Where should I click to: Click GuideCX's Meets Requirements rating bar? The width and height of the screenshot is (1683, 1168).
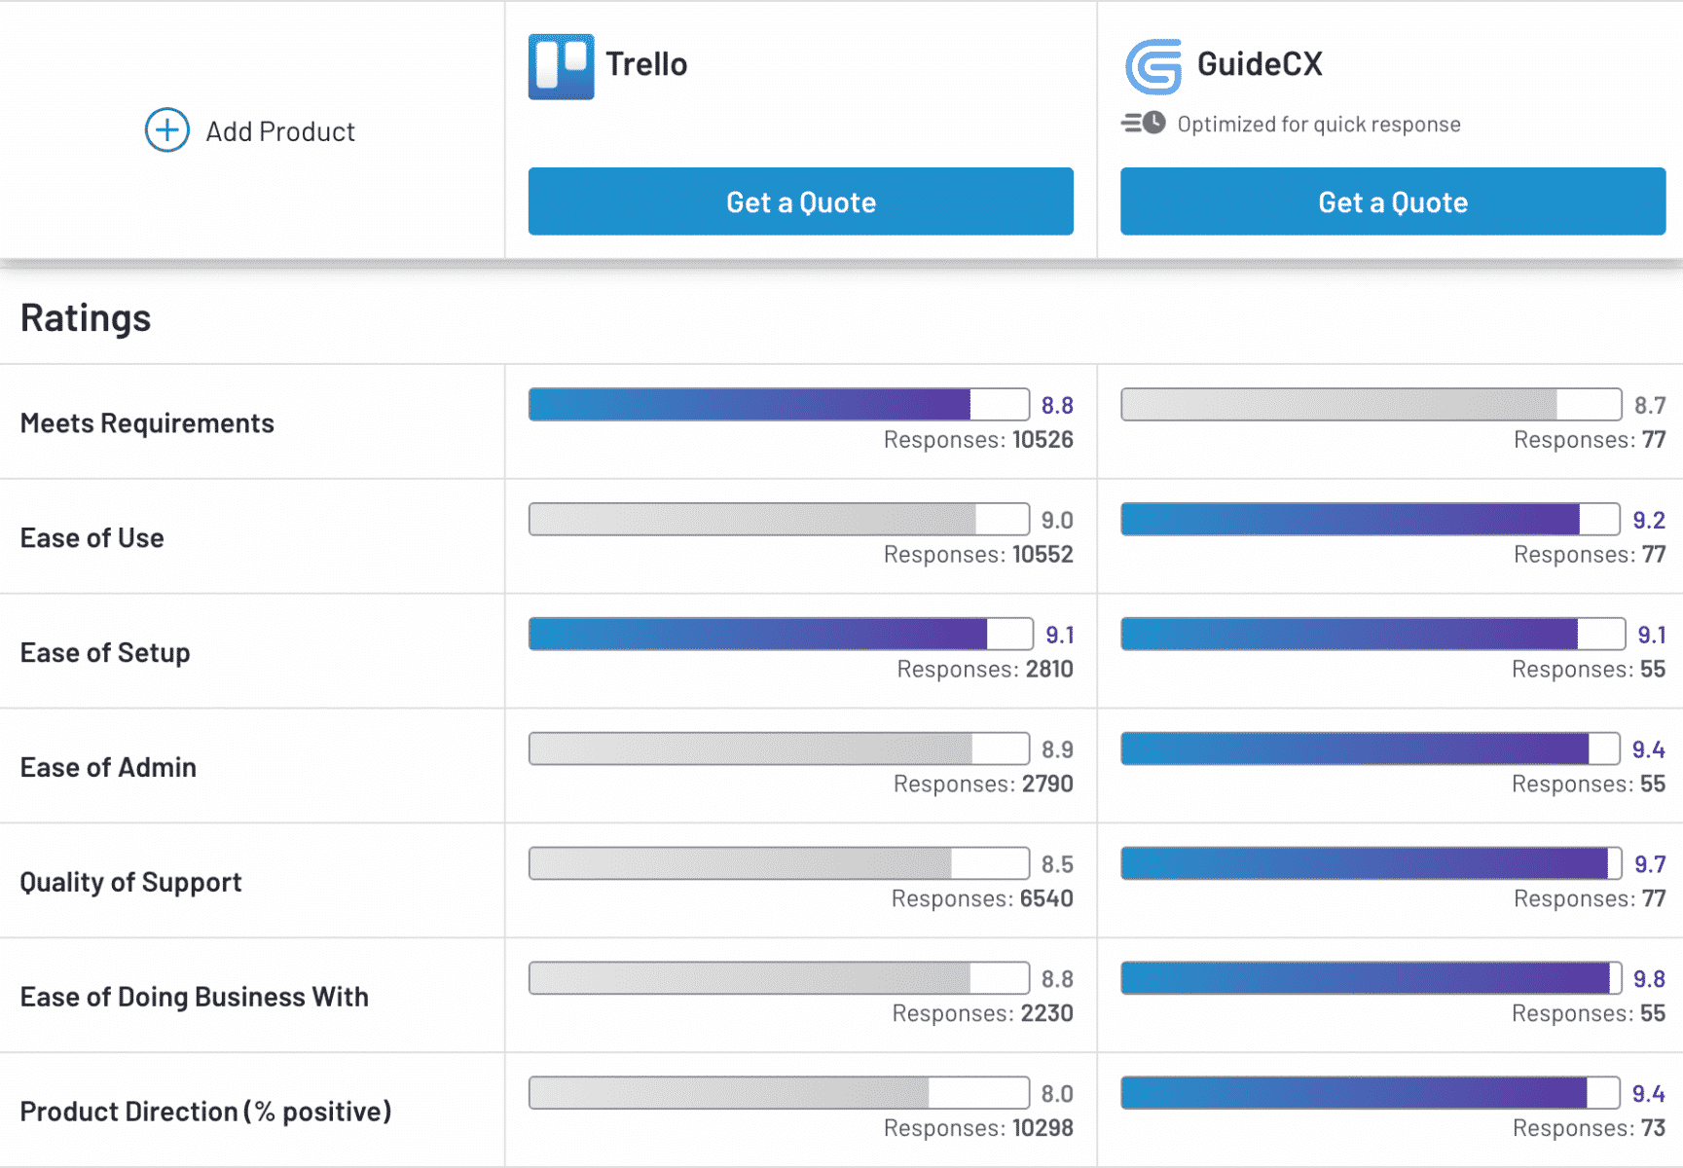click(1371, 404)
